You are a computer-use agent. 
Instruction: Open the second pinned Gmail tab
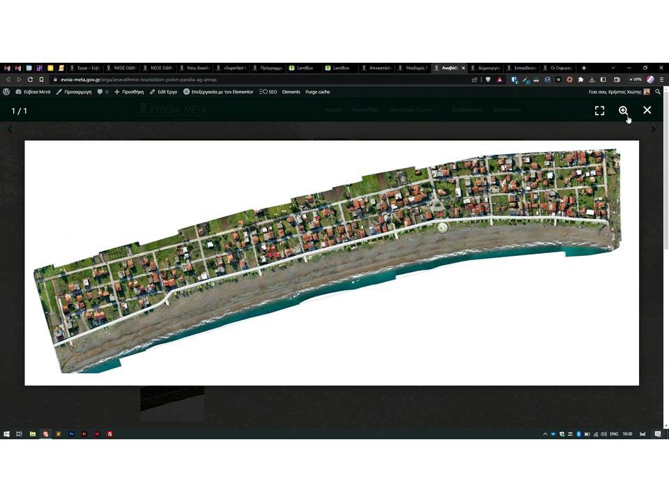click(18, 68)
